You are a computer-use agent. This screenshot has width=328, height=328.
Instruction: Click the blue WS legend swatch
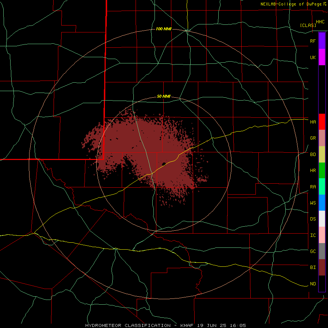[x=322, y=203]
